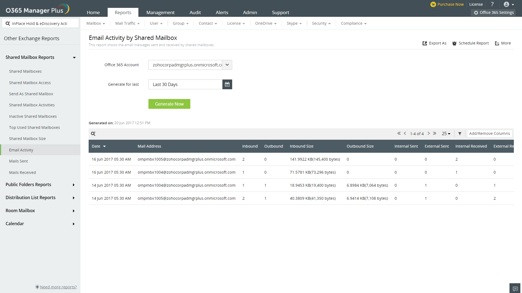522x293 pixels.
Task: Open the Office 365 Account dropdown
Action: (227, 65)
